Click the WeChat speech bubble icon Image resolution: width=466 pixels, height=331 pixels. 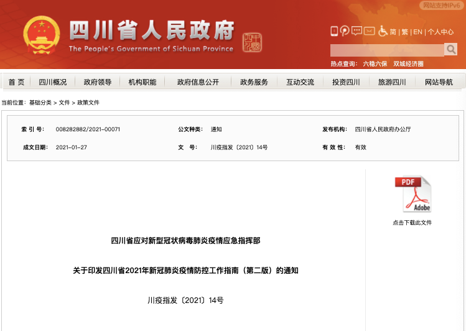tap(356, 31)
